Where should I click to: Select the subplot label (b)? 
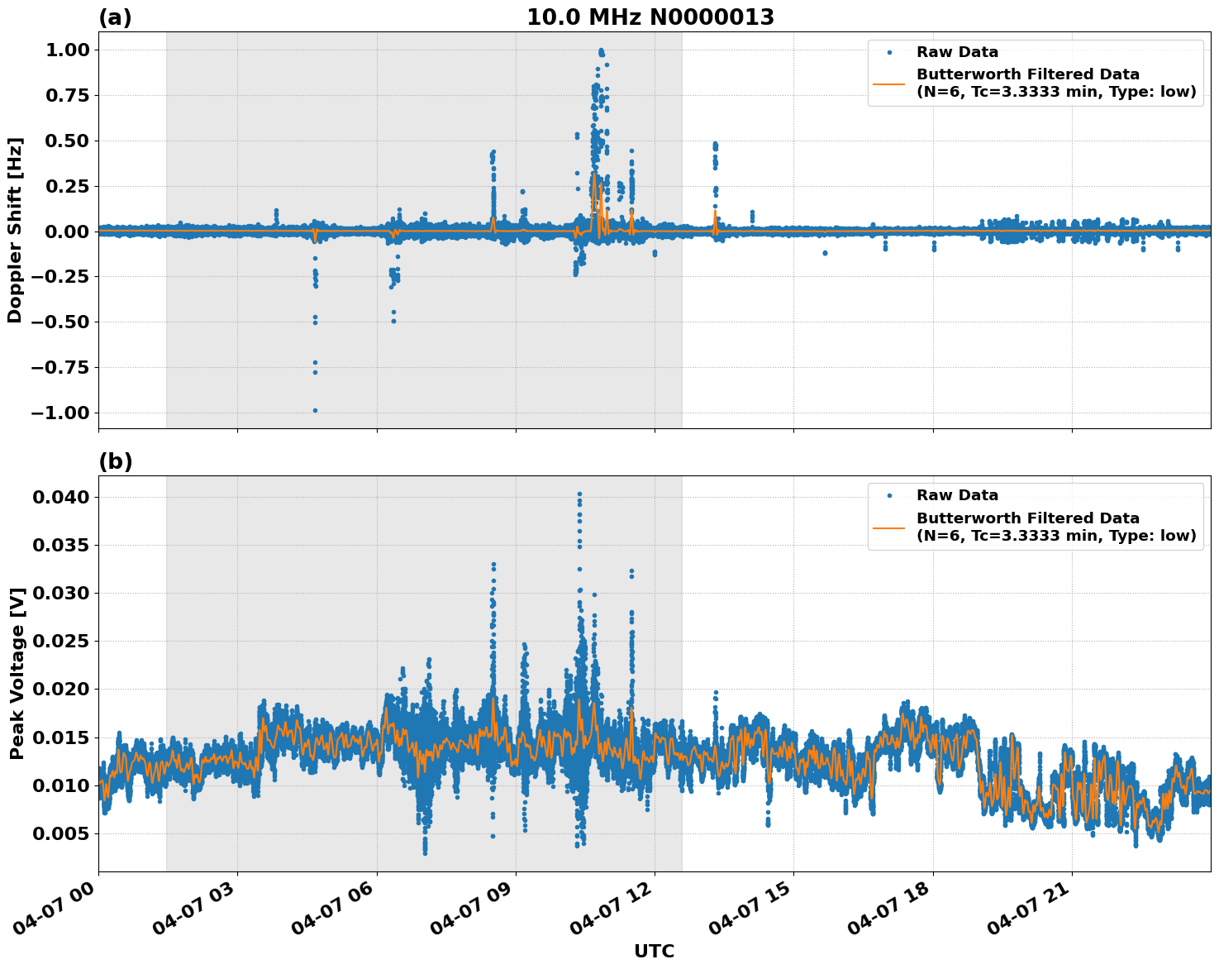(115, 459)
